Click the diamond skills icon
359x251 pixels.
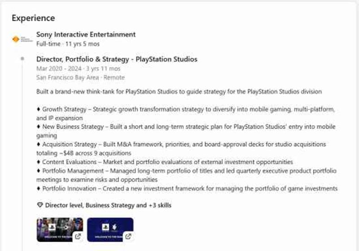tap(39, 206)
